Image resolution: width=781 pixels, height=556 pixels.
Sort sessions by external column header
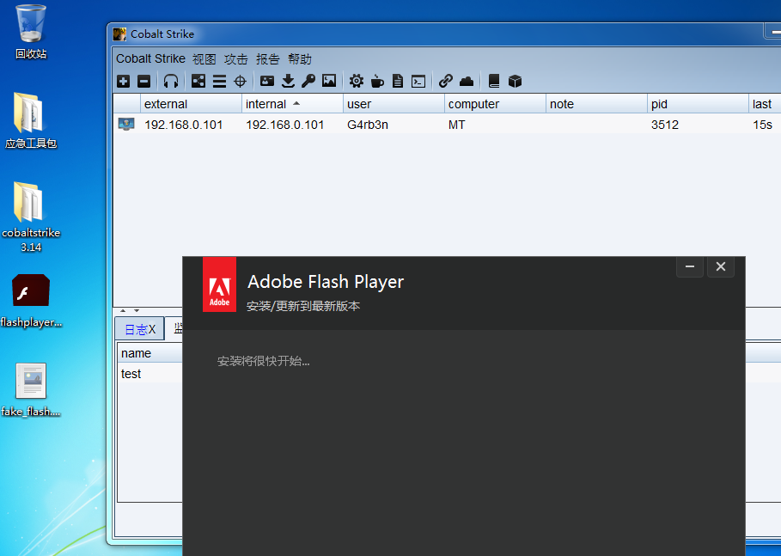coord(191,104)
